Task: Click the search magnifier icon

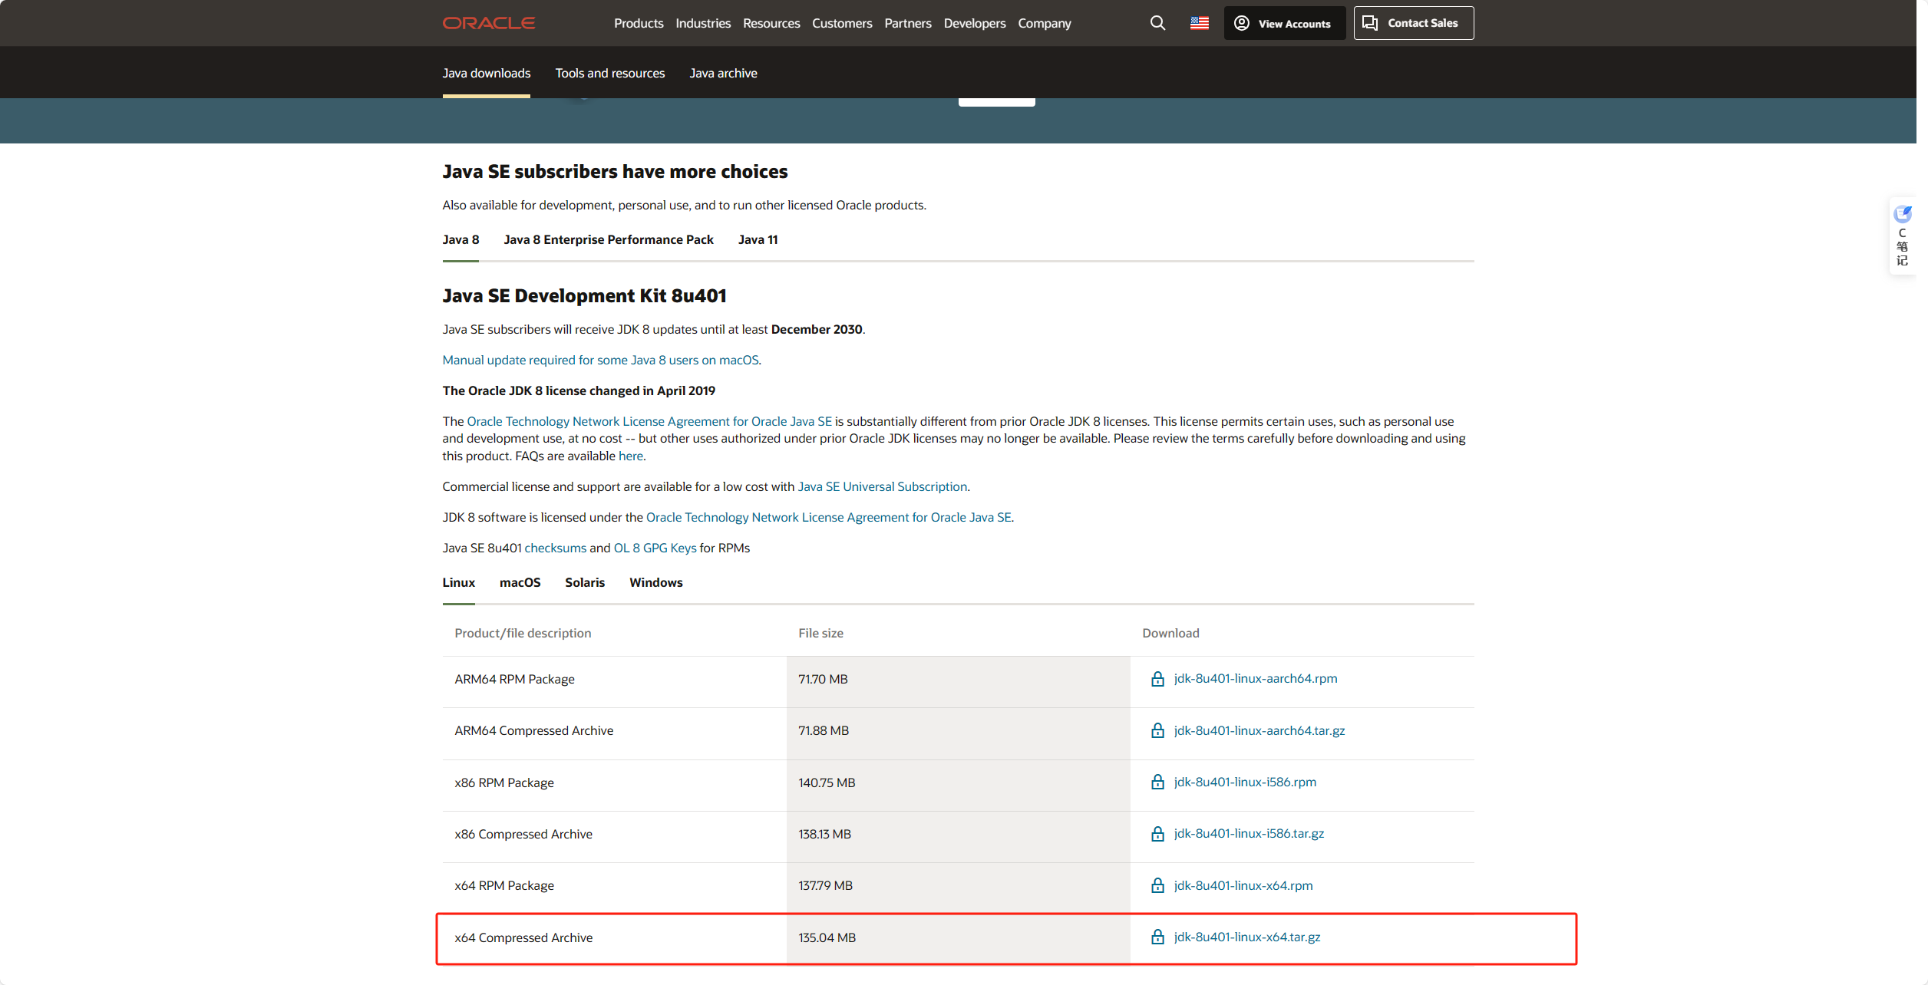Action: (1157, 23)
